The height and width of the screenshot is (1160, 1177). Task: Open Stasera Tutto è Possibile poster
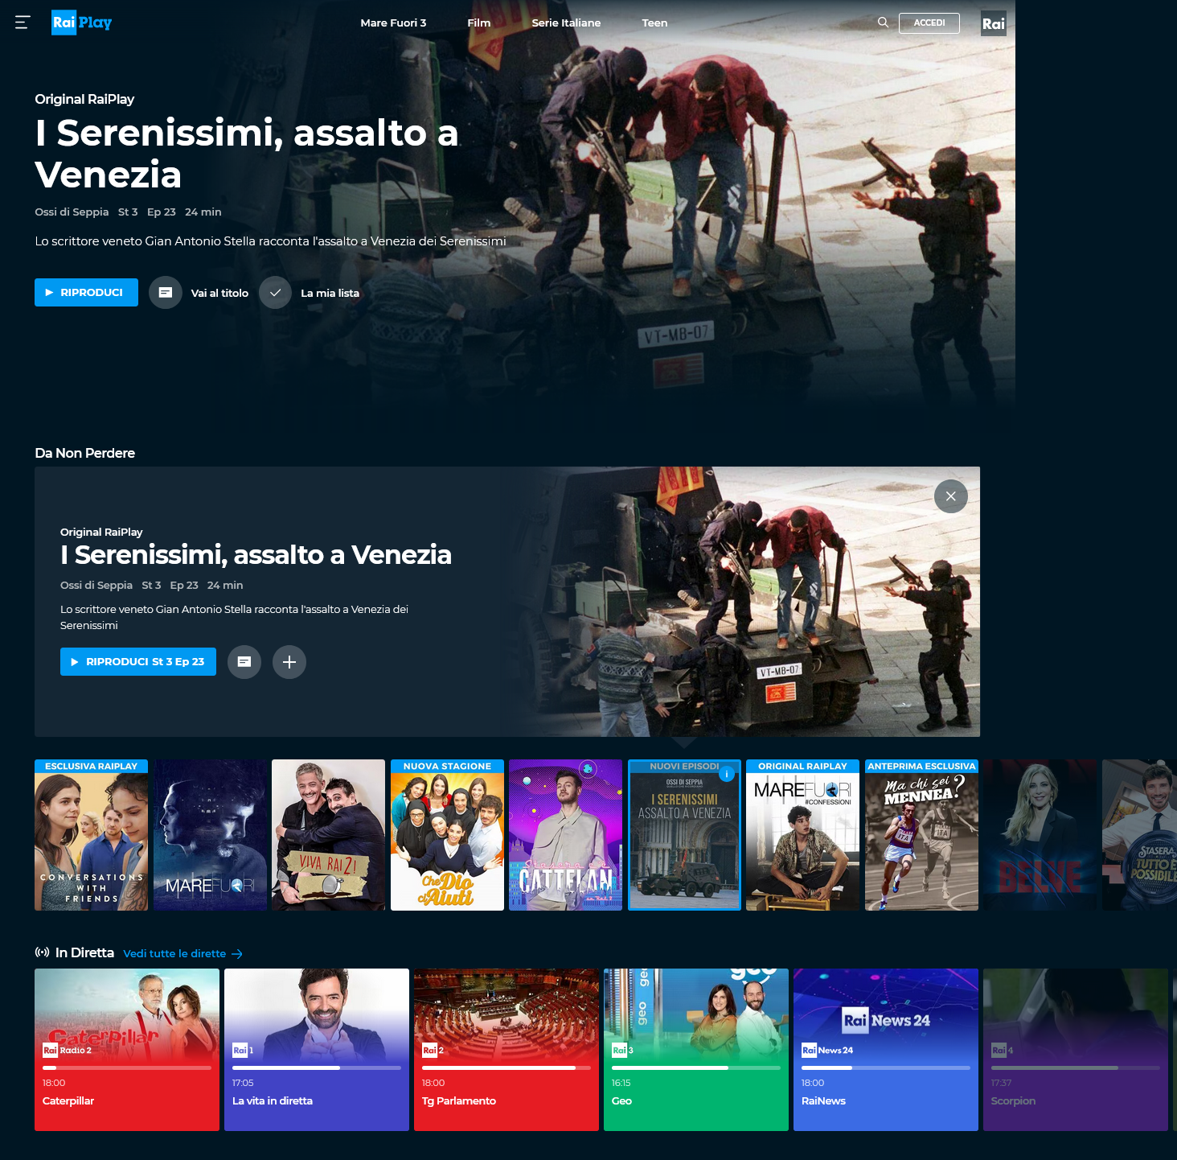(x=1139, y=835)
